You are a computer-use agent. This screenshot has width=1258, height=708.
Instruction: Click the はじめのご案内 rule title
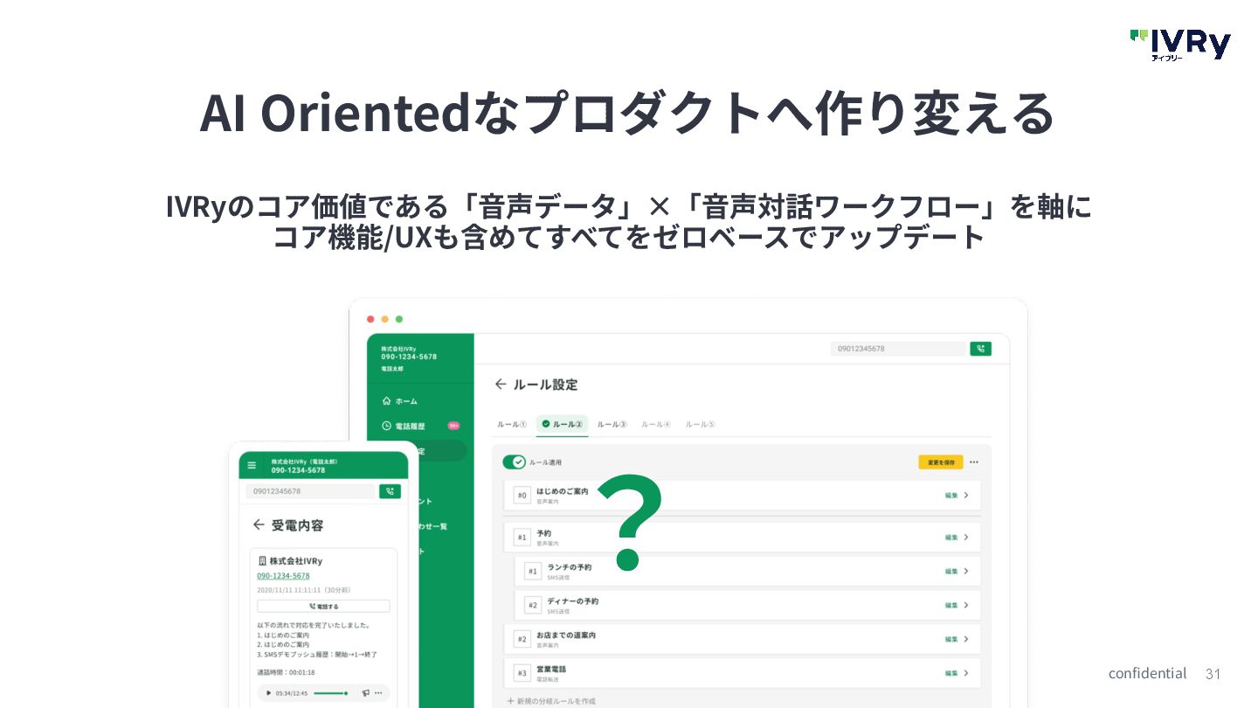click(562, 491)
